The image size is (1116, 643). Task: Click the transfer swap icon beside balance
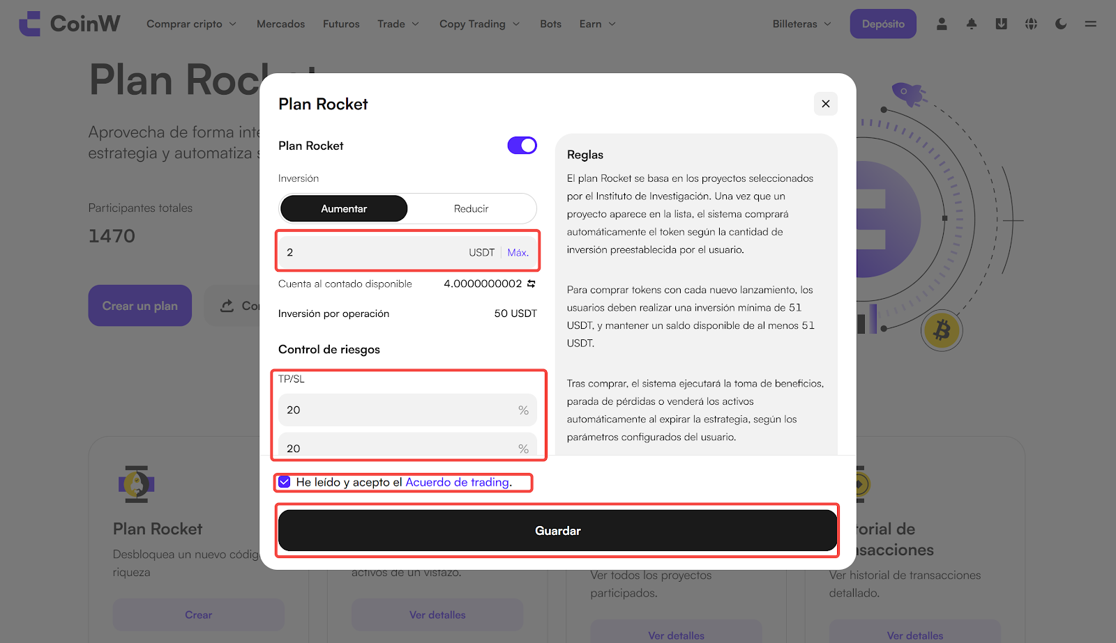tap(531, 284)
